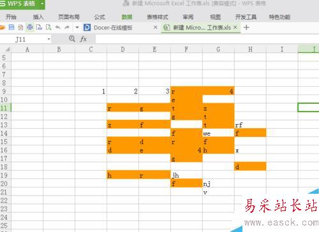Click the Name Box showing J11

pos(24,39)
